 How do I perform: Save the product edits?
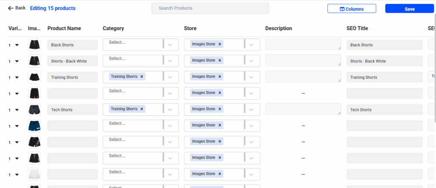pos(409,9)
